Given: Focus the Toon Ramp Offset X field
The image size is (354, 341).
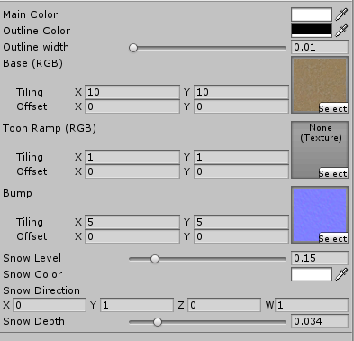Looking at the screenshot, I should 132,171.
